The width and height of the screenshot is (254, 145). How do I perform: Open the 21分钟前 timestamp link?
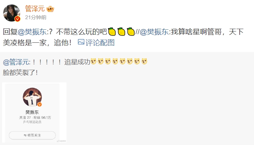(36, 17)
